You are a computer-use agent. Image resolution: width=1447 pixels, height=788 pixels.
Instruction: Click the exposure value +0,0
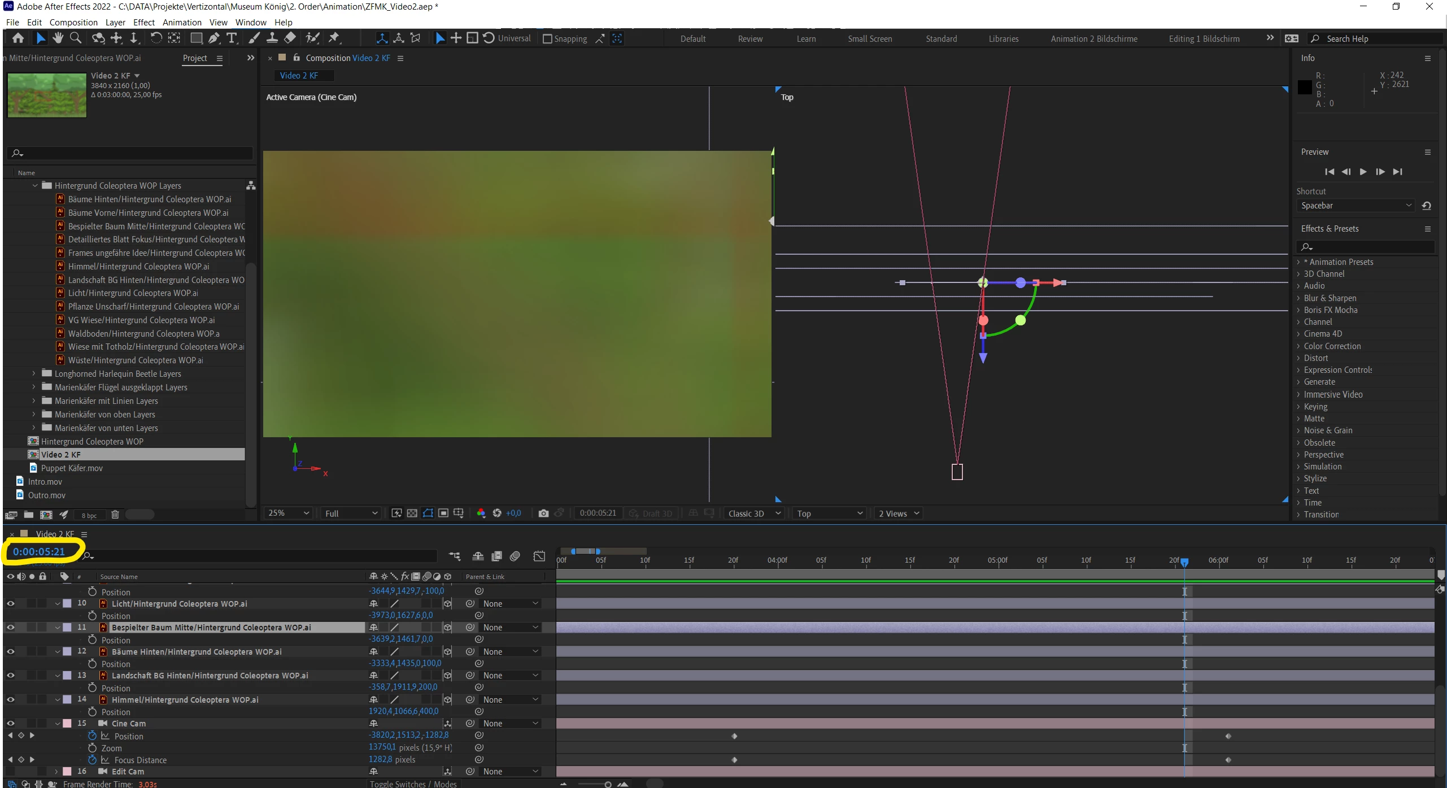coord(513,513)
